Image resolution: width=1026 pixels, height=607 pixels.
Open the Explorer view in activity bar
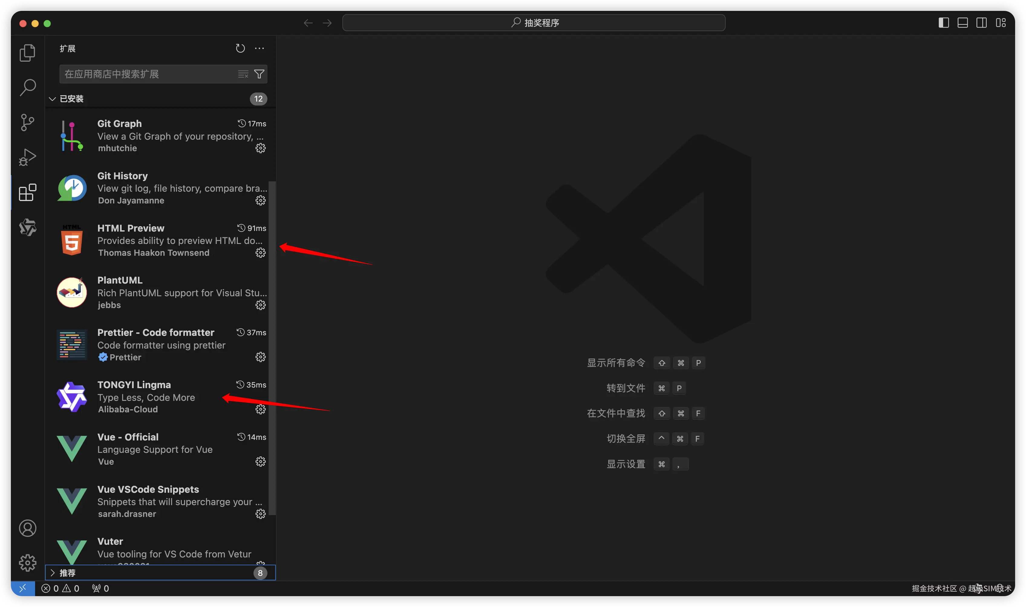(x=28, y=53)
